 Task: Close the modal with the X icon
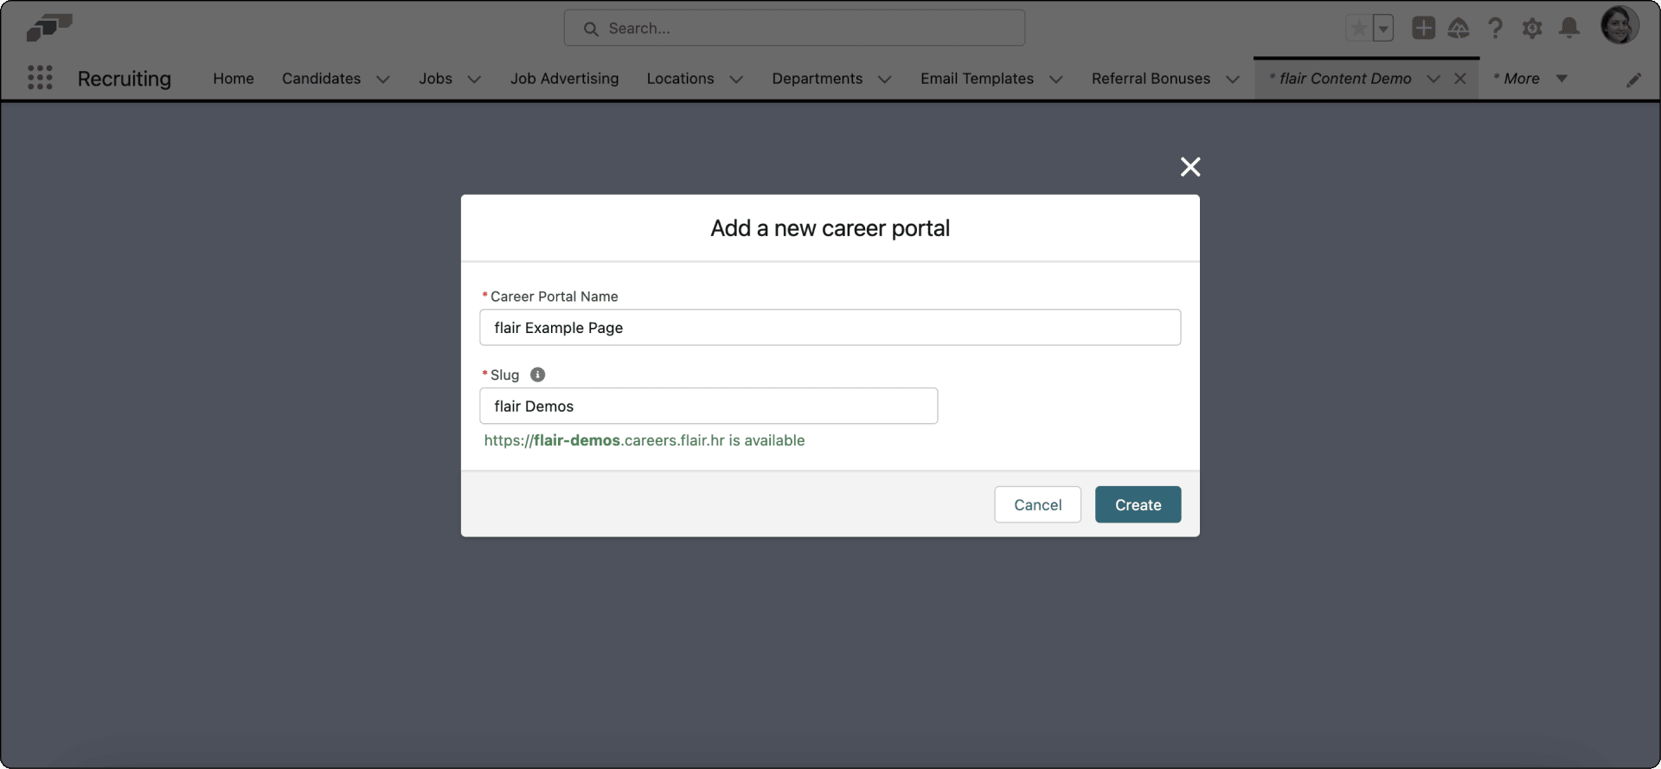(x=1190, y=167)
